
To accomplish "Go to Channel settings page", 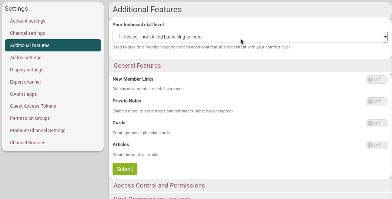I will 27,33.
